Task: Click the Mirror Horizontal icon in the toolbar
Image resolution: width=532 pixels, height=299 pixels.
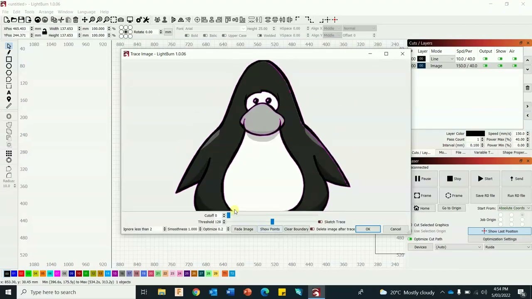Action: point(181,20)
